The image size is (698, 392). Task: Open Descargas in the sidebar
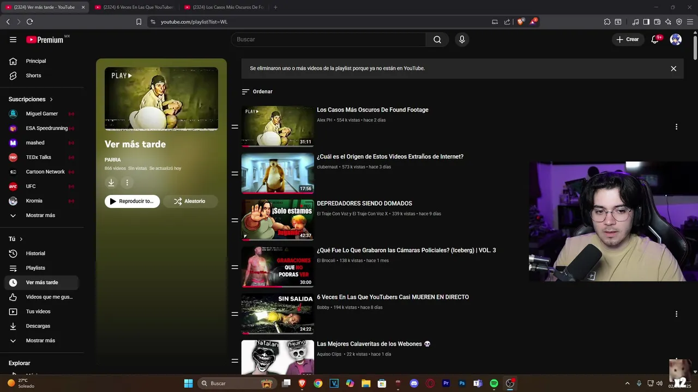pos(41,326)
